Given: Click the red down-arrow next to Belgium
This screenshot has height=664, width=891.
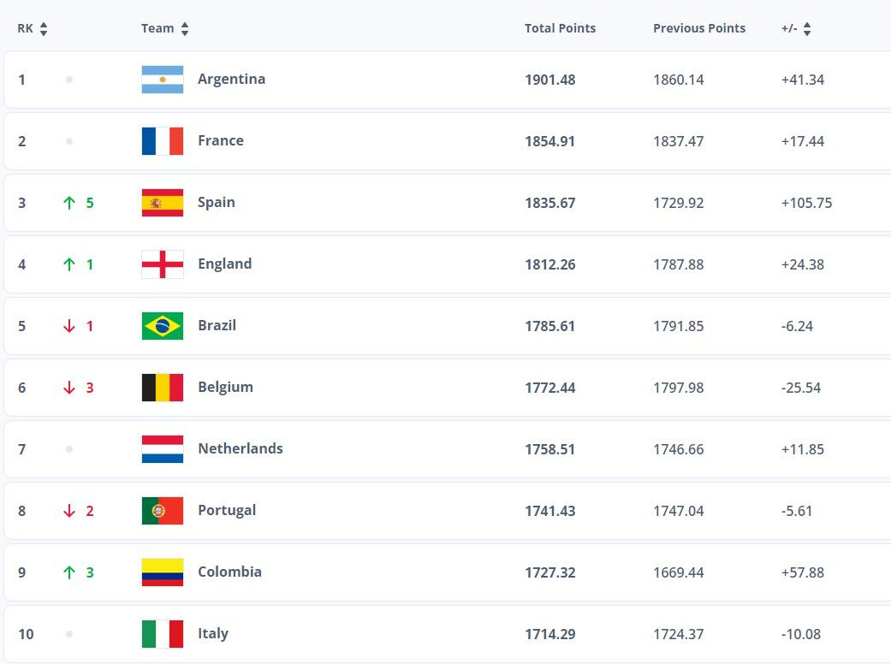Looking at the screenshot, I should tap(69, 388).
